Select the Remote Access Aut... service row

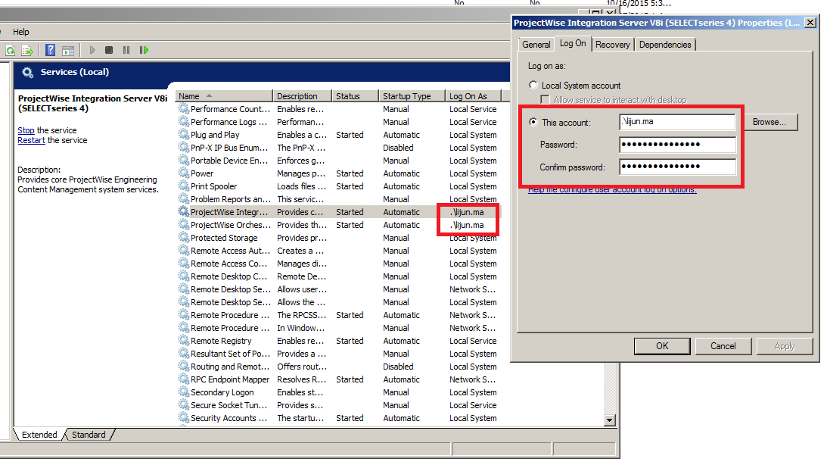pyautogui.click(x=337, y=251)
